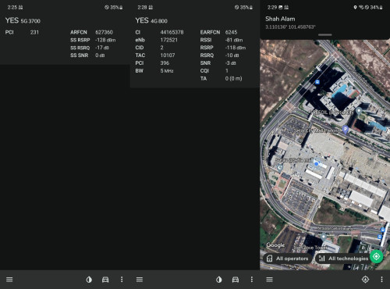Select the eNb value 172521
The image size is (390, 289).
pos(168,40)
